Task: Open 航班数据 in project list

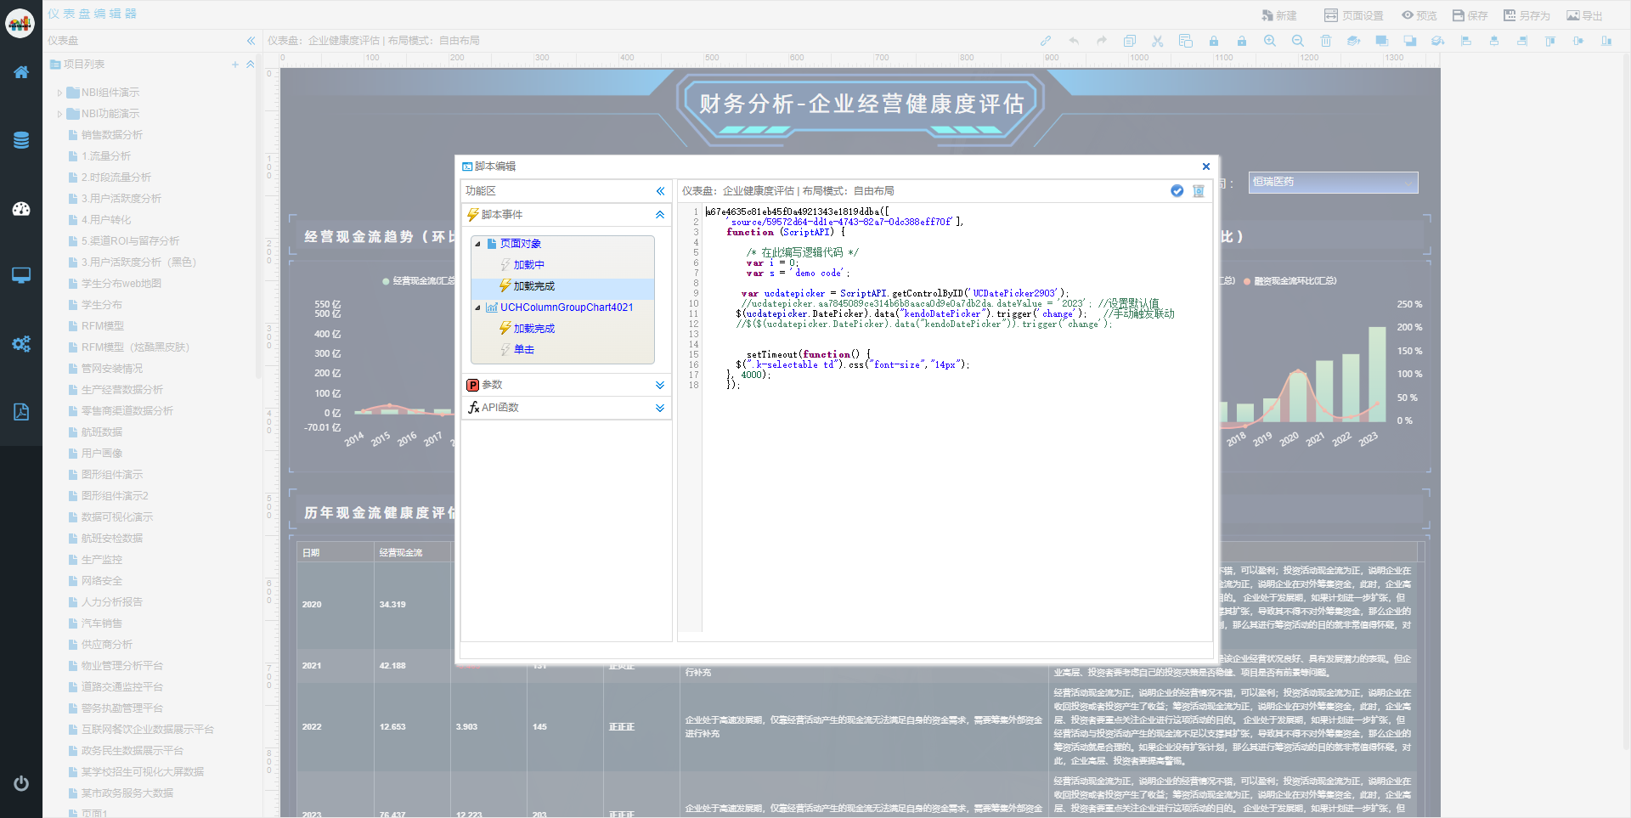Action: [x=102, y=432]
